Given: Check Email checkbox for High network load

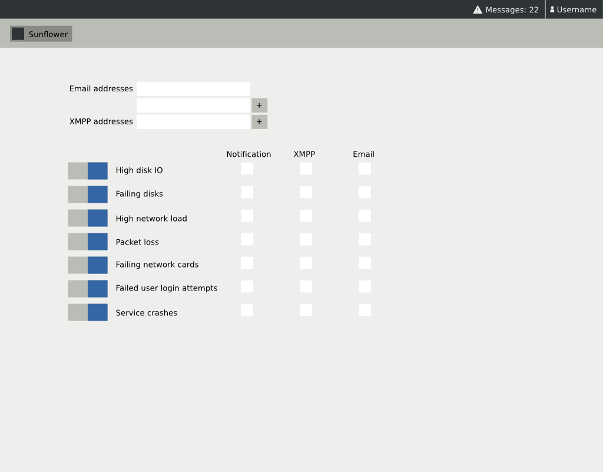Looking at the screenshot, I should click(x=365, y=216).
